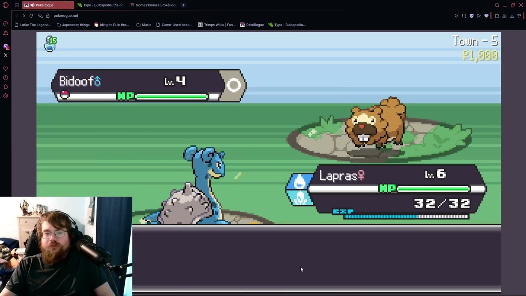Click the 32/32 HP value
This screenshot has width=526, height=296.
(x=442, y=203)
